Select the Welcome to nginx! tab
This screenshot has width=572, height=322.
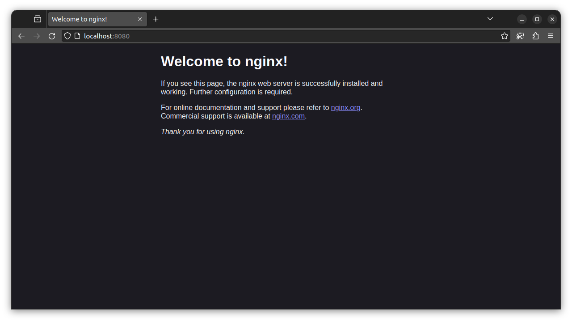coord(97,19)
